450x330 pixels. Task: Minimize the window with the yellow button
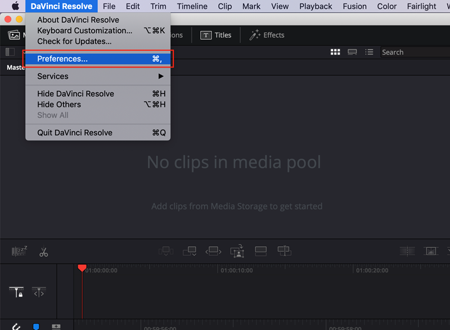pos(19,19)
